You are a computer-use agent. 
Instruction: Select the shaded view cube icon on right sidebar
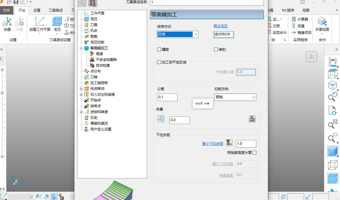click(x=332, y=151)
